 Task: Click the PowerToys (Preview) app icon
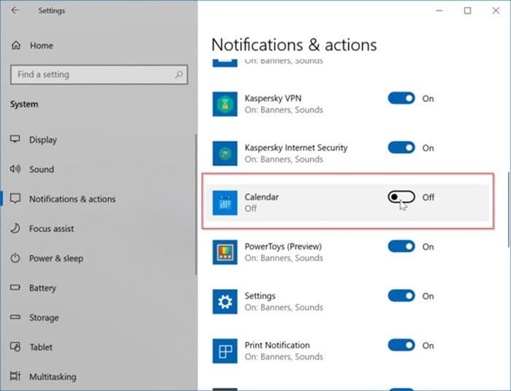225,252
